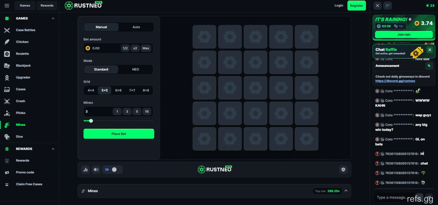
Task: Open Case Battles crossed swords icon
Action: 7,30
